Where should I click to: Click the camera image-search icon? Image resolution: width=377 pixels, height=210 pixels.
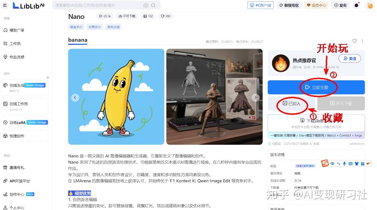pyautogui.click(x=146, y=5)
